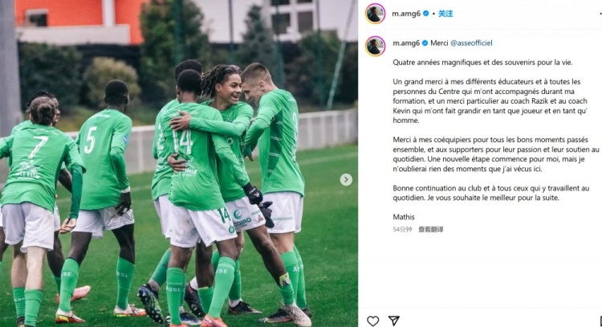Viewport: 602px width, 327px height.
Task: Follow m.amg6 with the 关注 button
Action: click(445, 14)
